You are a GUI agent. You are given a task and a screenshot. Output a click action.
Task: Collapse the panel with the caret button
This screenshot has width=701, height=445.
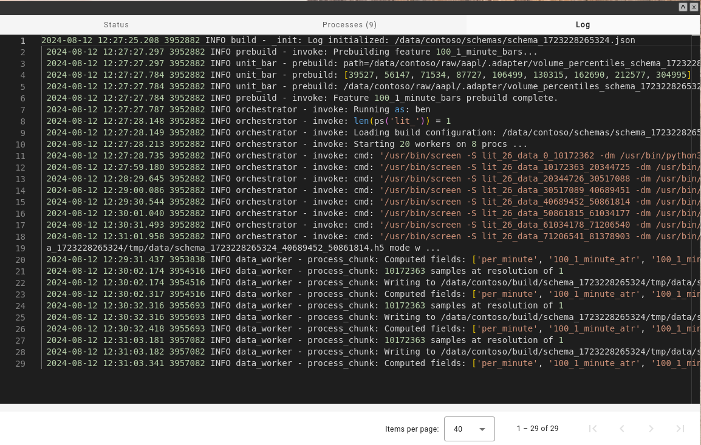pos(683,7)
